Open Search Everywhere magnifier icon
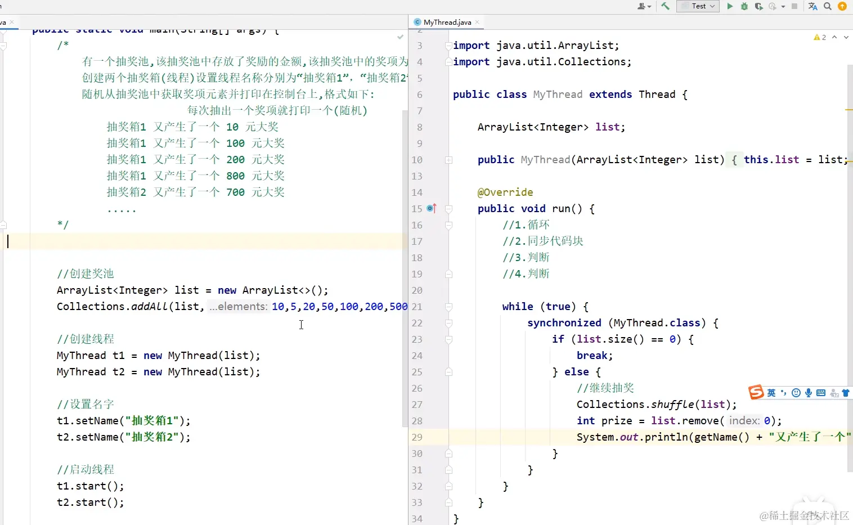 pos(828,6)
